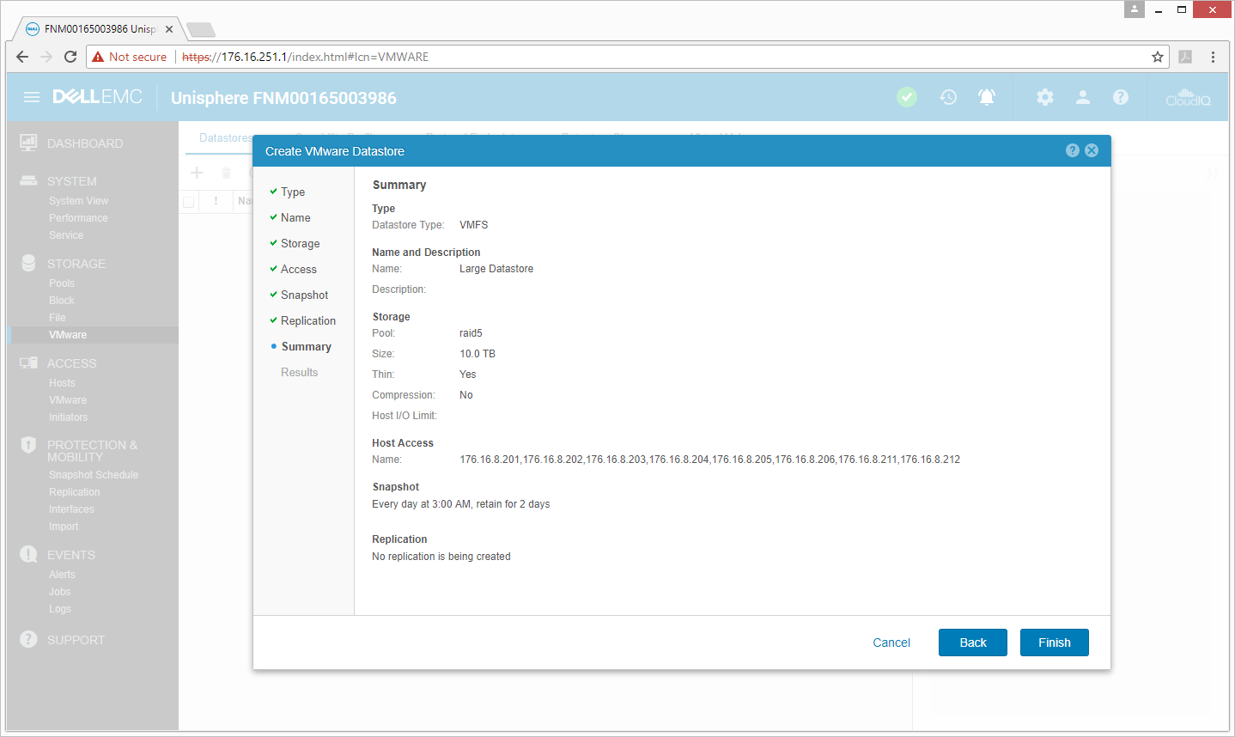
Task: Open the user account icon
Action: [1083, 97]
